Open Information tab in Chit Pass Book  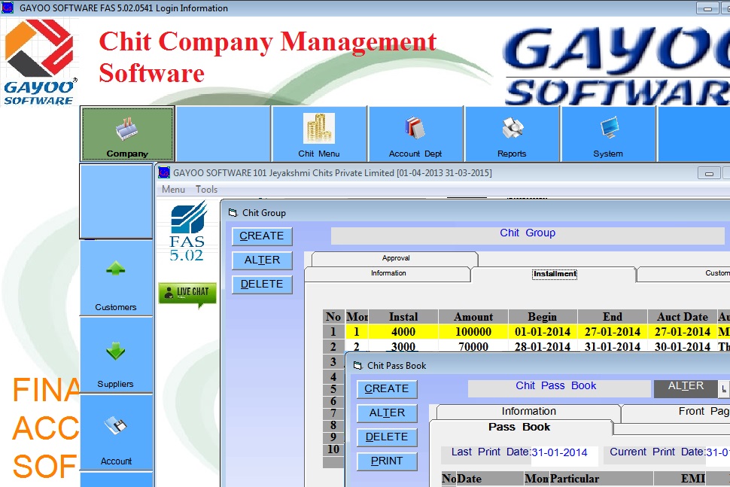click(528, 412)
